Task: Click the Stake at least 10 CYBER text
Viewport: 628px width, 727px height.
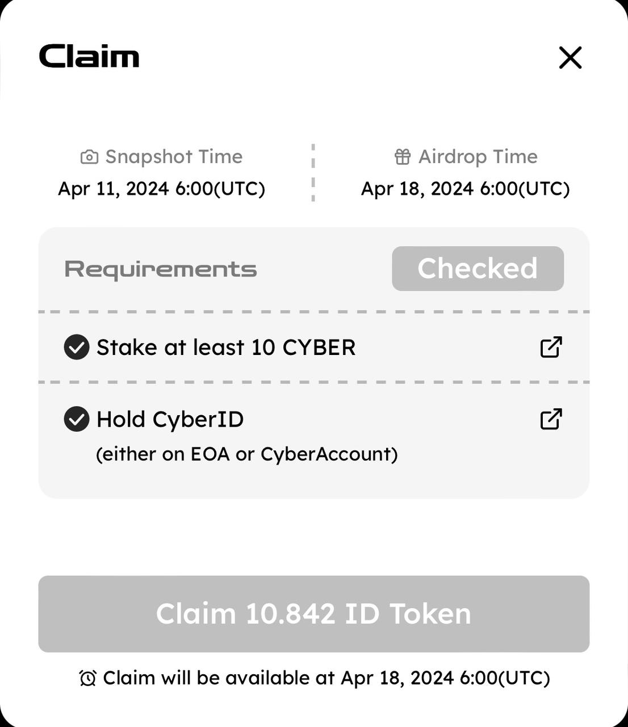Action: [x=226, y=347]
